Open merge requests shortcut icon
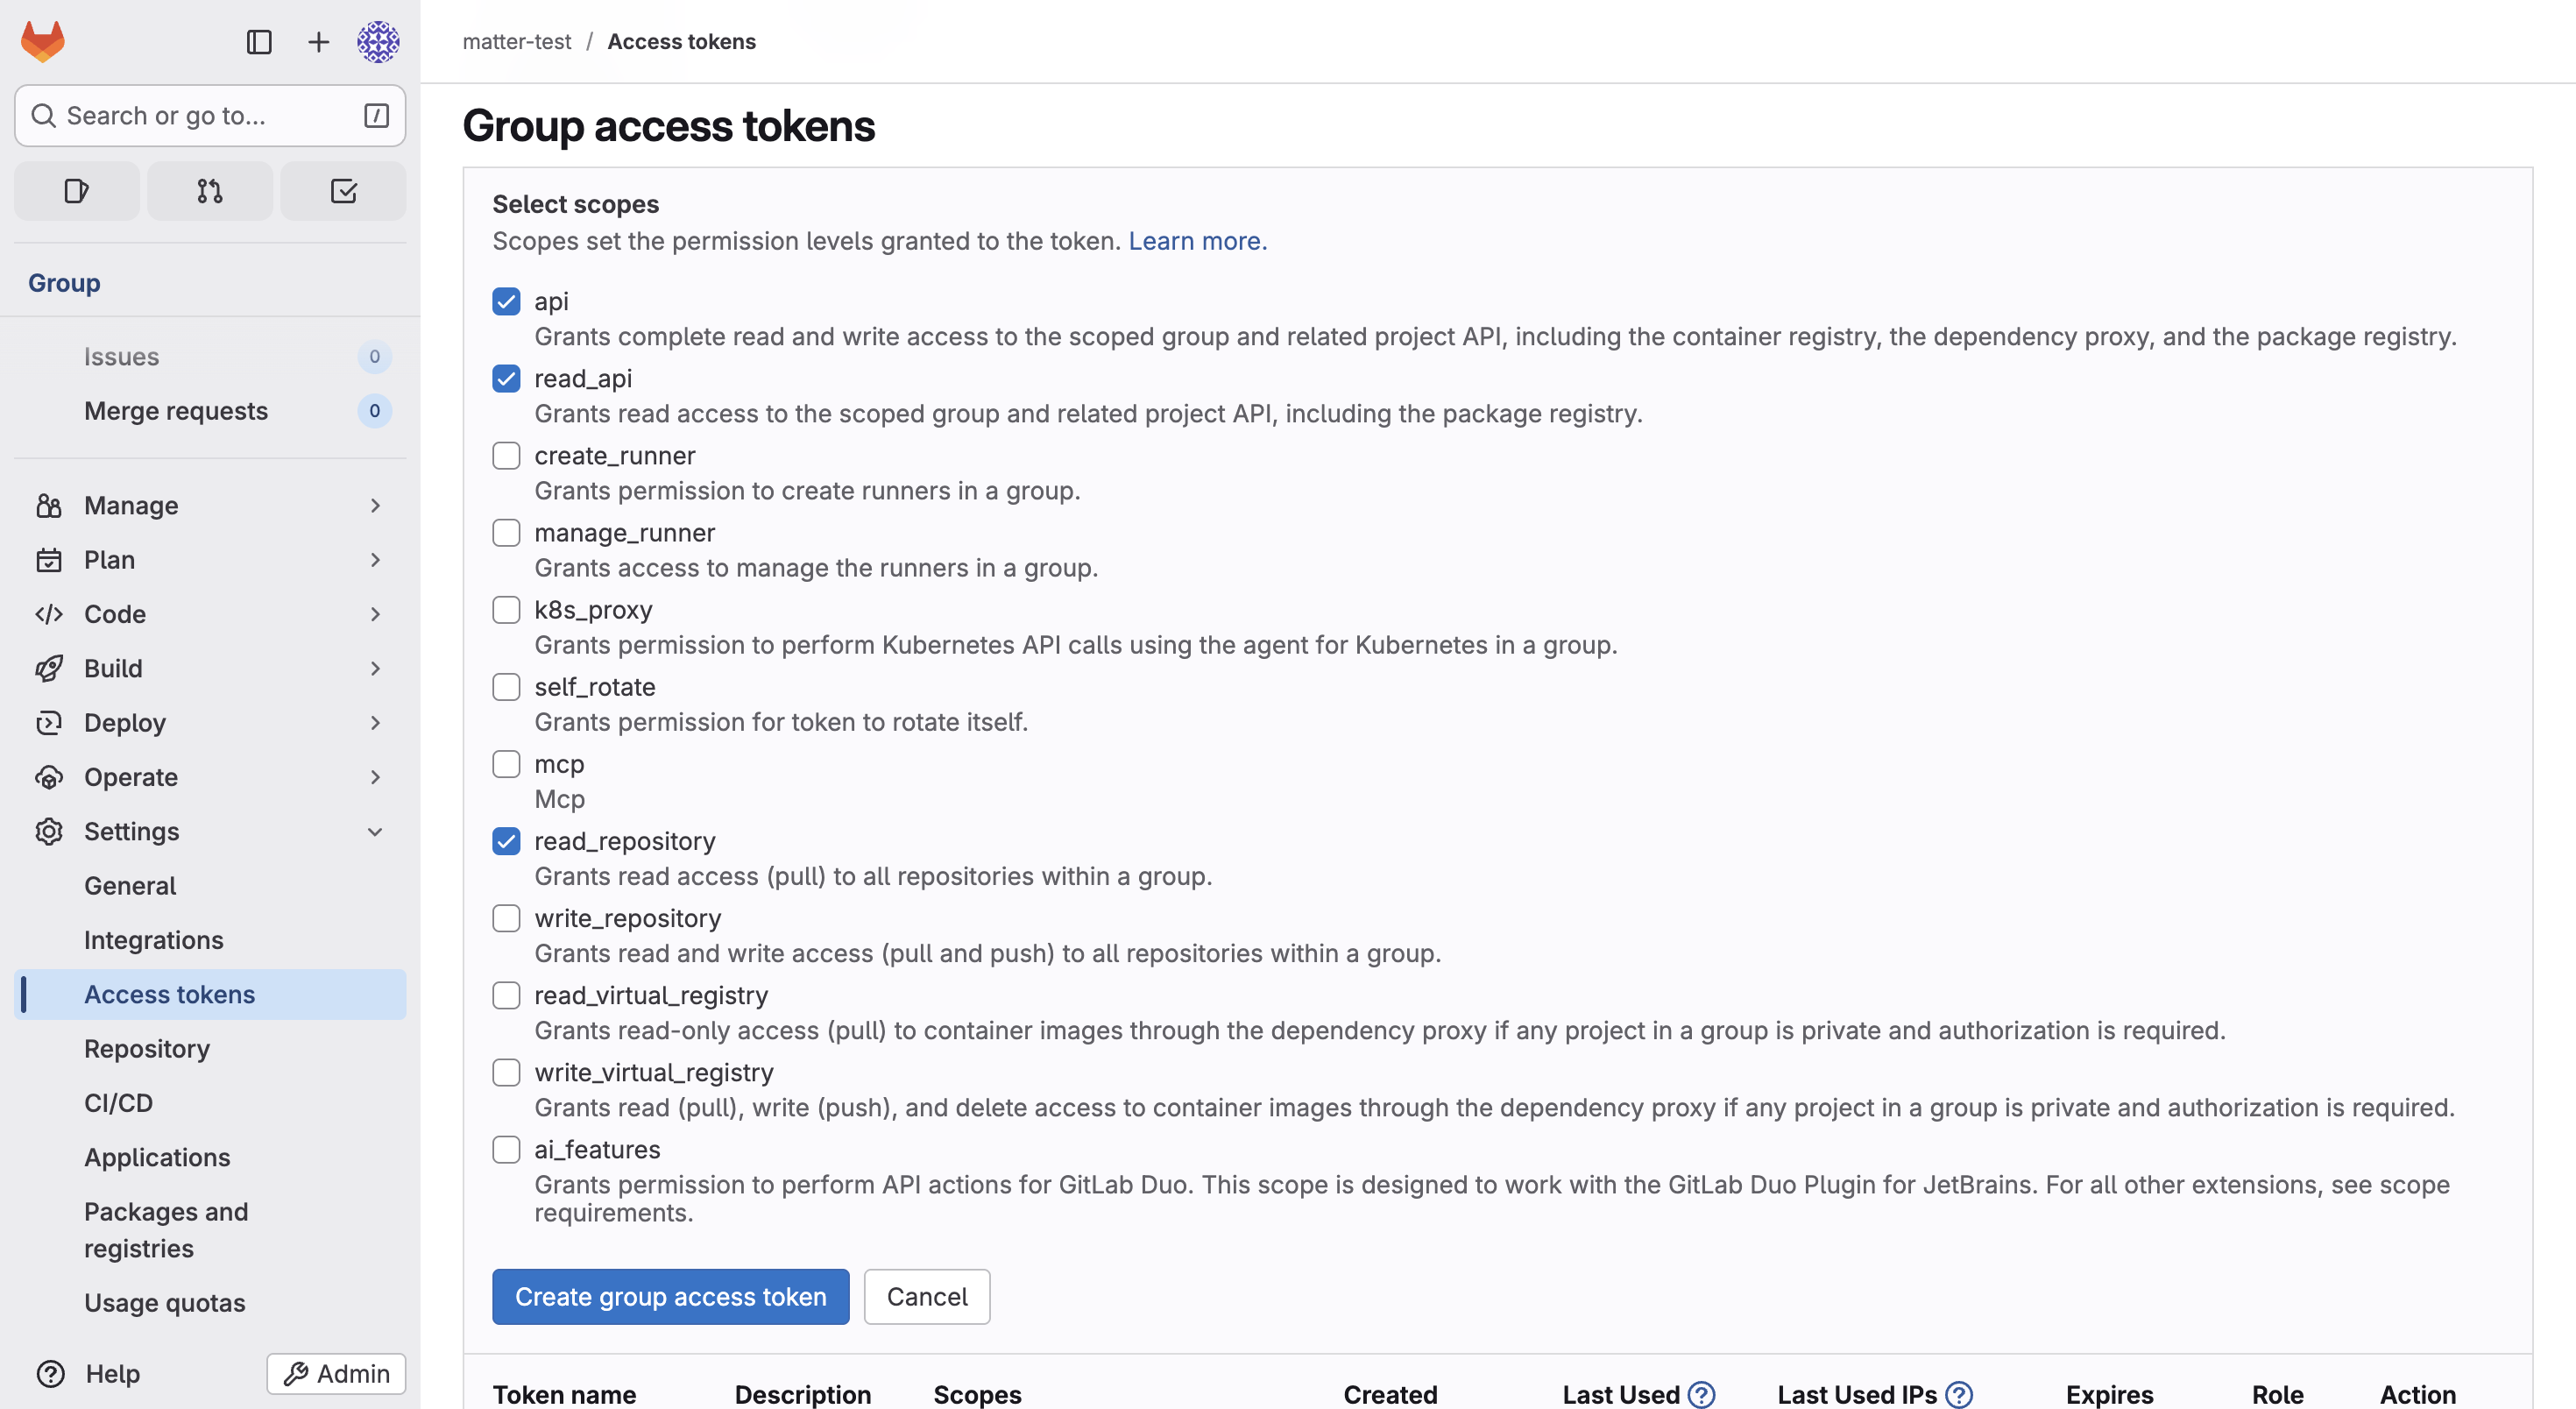Screen dimensions: 2576x1409 tap(210, 191)
